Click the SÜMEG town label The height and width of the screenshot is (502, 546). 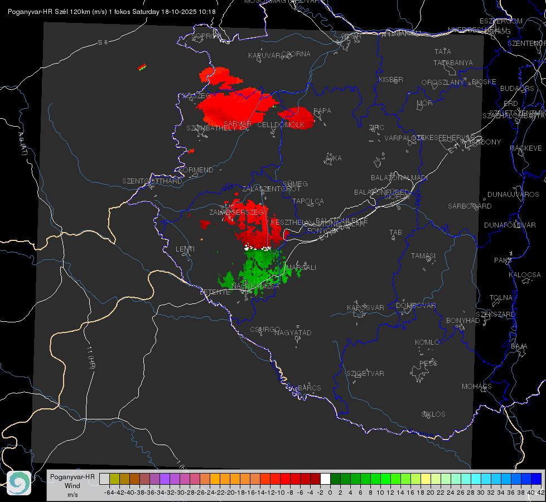[x=295, y=184]
